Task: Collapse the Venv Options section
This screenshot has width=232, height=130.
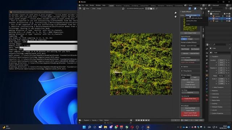Action: click(187, 75)
